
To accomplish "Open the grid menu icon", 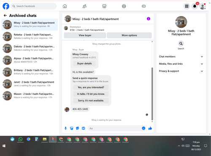I will (187, 6).
